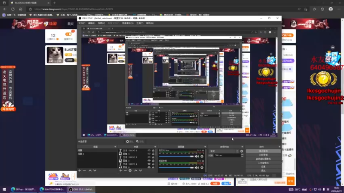Move the selected scene down
Viewport: 344px width, 193px height.
(95, 170)
